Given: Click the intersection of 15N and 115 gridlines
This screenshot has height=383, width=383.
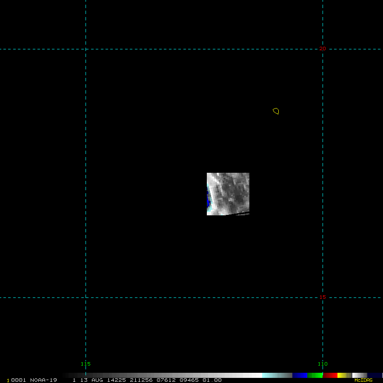Looking at the screenshot, I should 86,297.
